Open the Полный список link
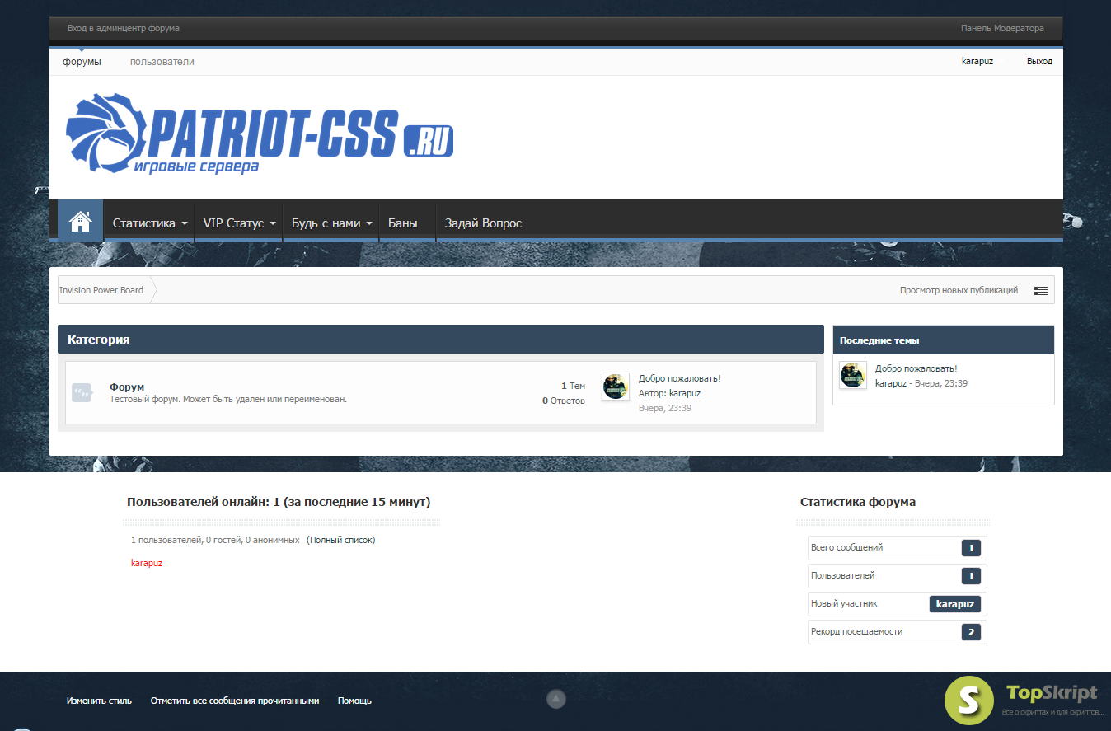Viewport: 1111px width, 731px height. [x=340, y=540]
